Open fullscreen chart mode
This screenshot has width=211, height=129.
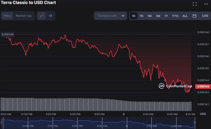click(195, 4)
